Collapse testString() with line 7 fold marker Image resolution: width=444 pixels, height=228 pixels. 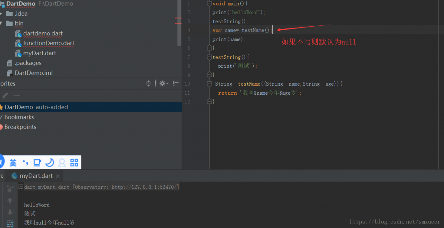[209, 57]
